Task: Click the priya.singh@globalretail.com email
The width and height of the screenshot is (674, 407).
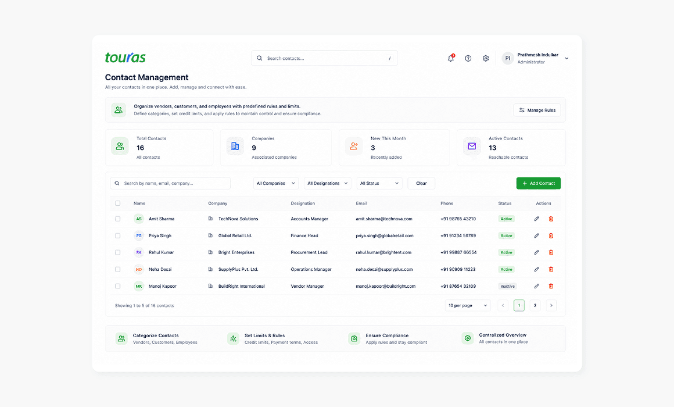Action: pyautogui.click(x=384, y=235)
